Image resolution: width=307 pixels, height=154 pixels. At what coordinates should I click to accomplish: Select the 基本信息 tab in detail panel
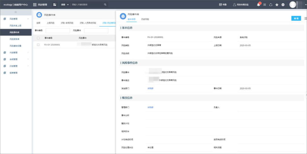pos(132,19)
